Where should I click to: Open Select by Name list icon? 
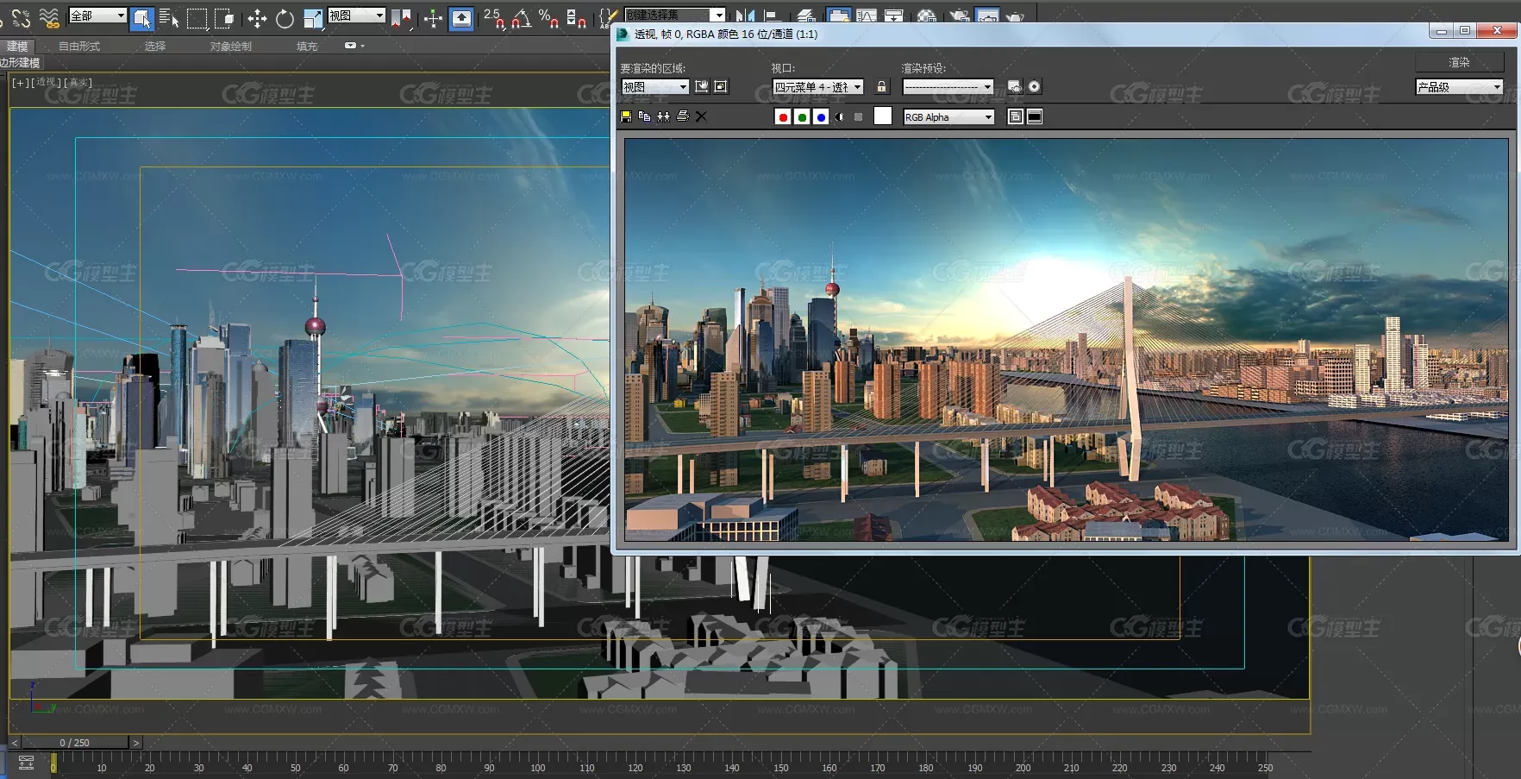point(169,18)
